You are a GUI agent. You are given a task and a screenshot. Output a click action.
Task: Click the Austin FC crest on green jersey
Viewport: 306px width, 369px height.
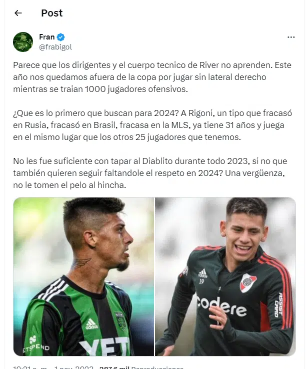[x=120, y=320]
